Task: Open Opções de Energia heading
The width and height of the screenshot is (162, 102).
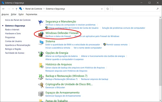Action: [57, 53]
